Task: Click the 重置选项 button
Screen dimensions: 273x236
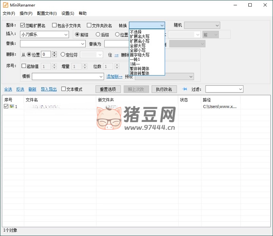Action: click(x=108, y=89)
